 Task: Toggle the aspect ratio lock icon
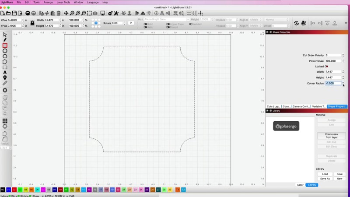[32, 23]
